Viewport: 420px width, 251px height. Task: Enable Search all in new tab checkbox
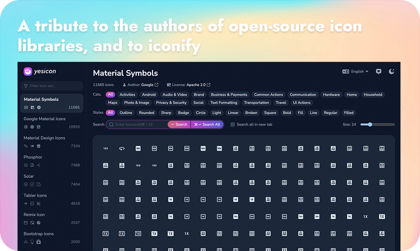pyautogui.click(x=232, y=125)
